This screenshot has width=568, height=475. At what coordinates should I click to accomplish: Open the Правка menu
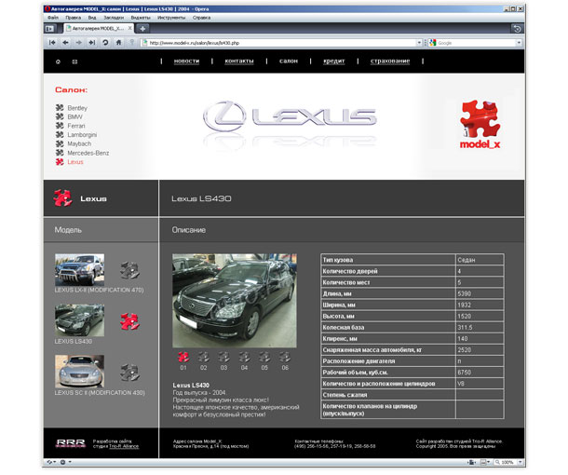click(74, 18)
